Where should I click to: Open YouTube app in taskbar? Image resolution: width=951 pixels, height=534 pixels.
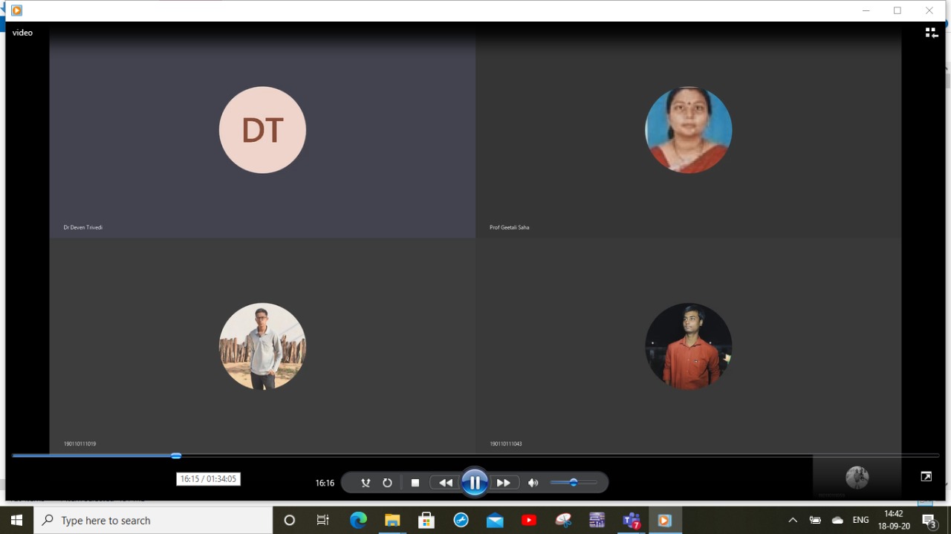pyautogui.click(x=529, y=521)
